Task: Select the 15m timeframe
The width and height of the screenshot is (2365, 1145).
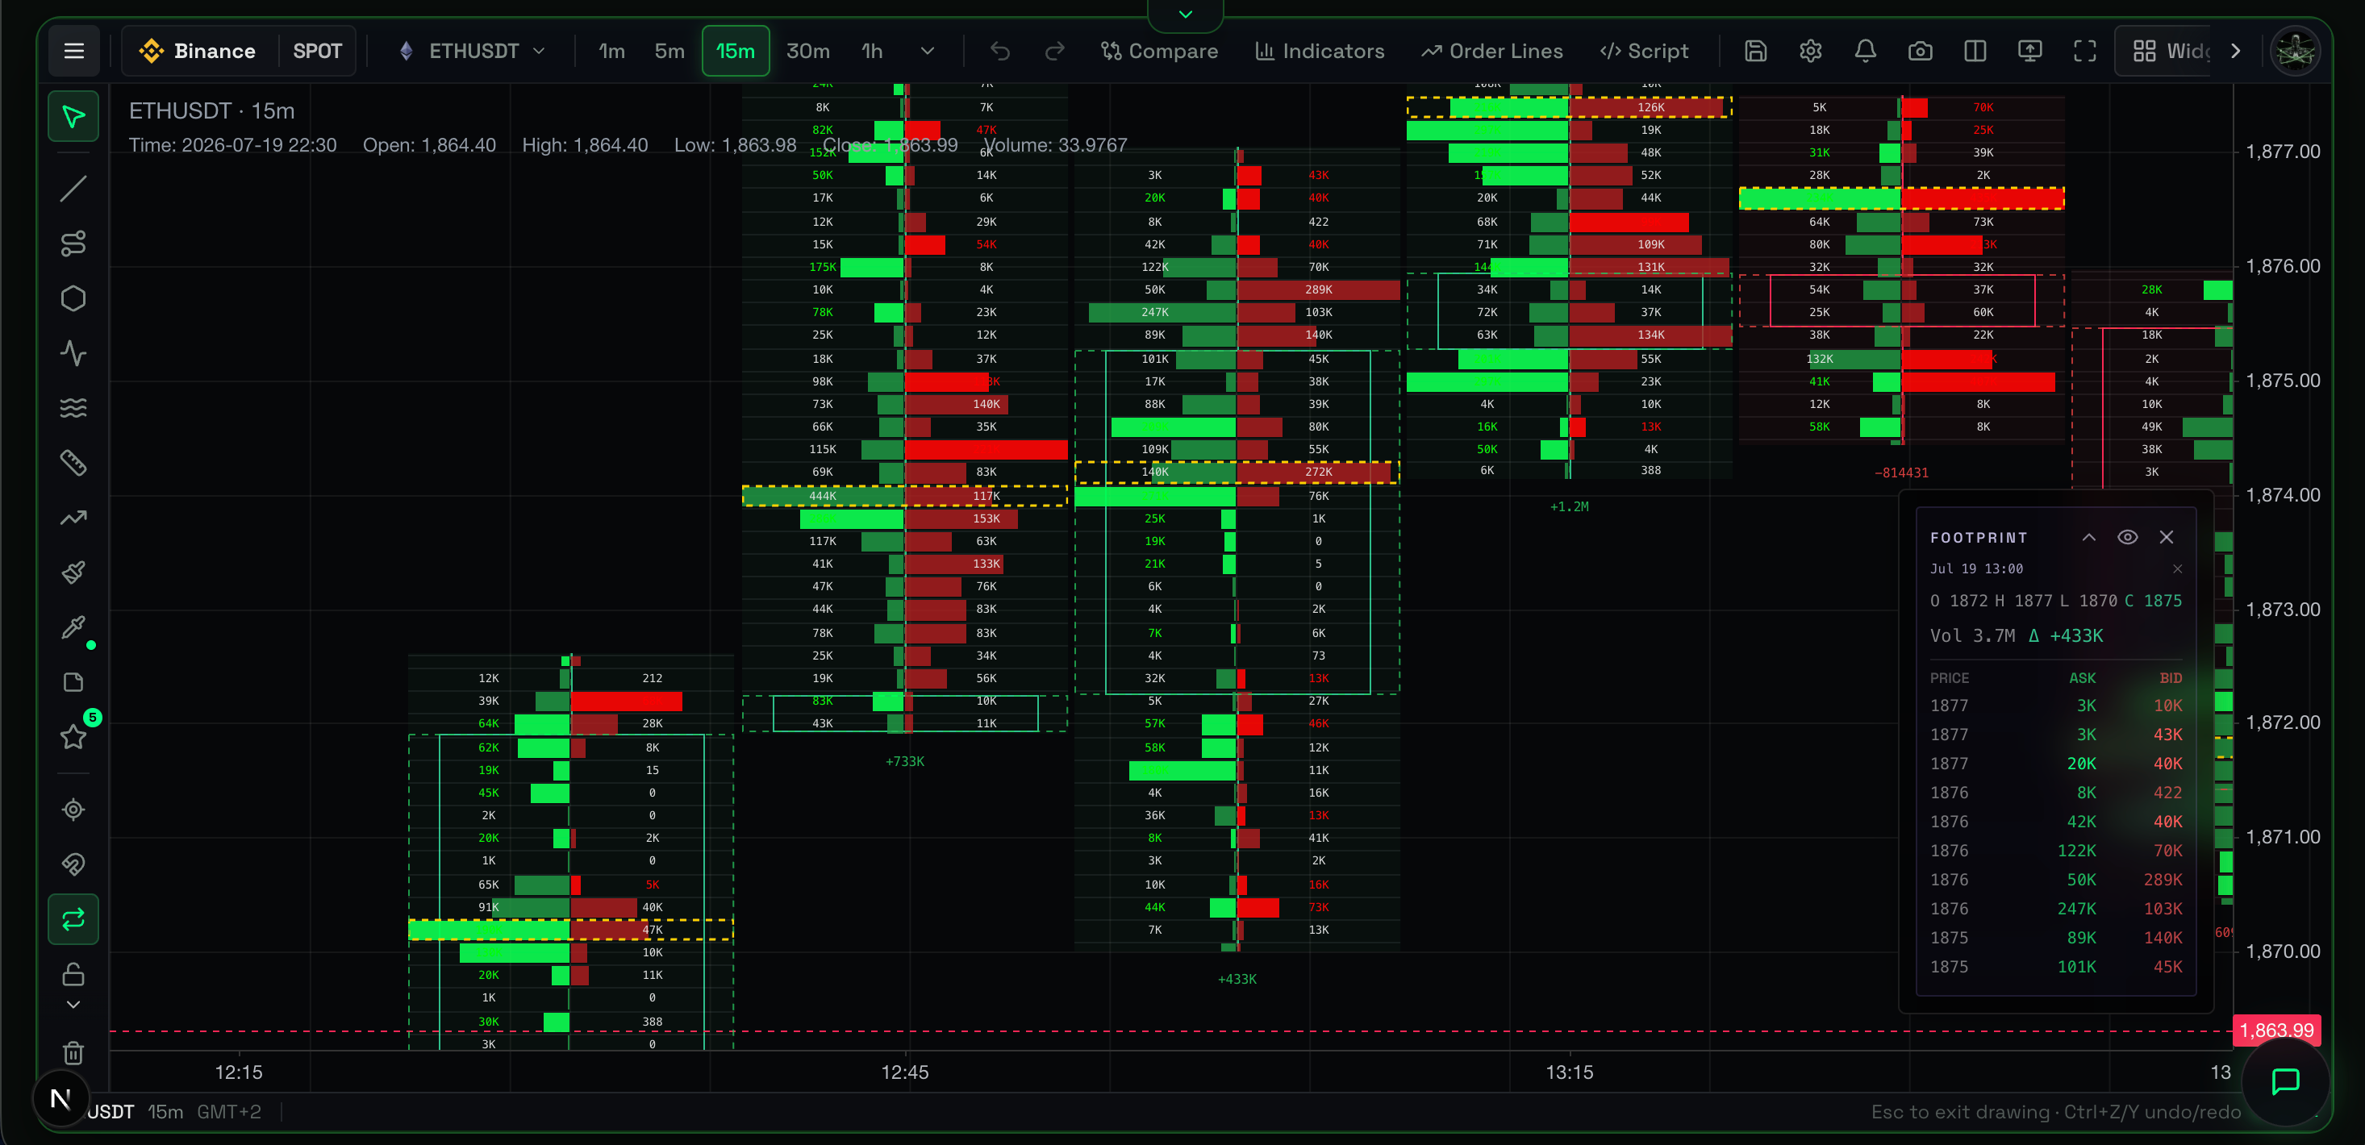Action: click(736, 52)
